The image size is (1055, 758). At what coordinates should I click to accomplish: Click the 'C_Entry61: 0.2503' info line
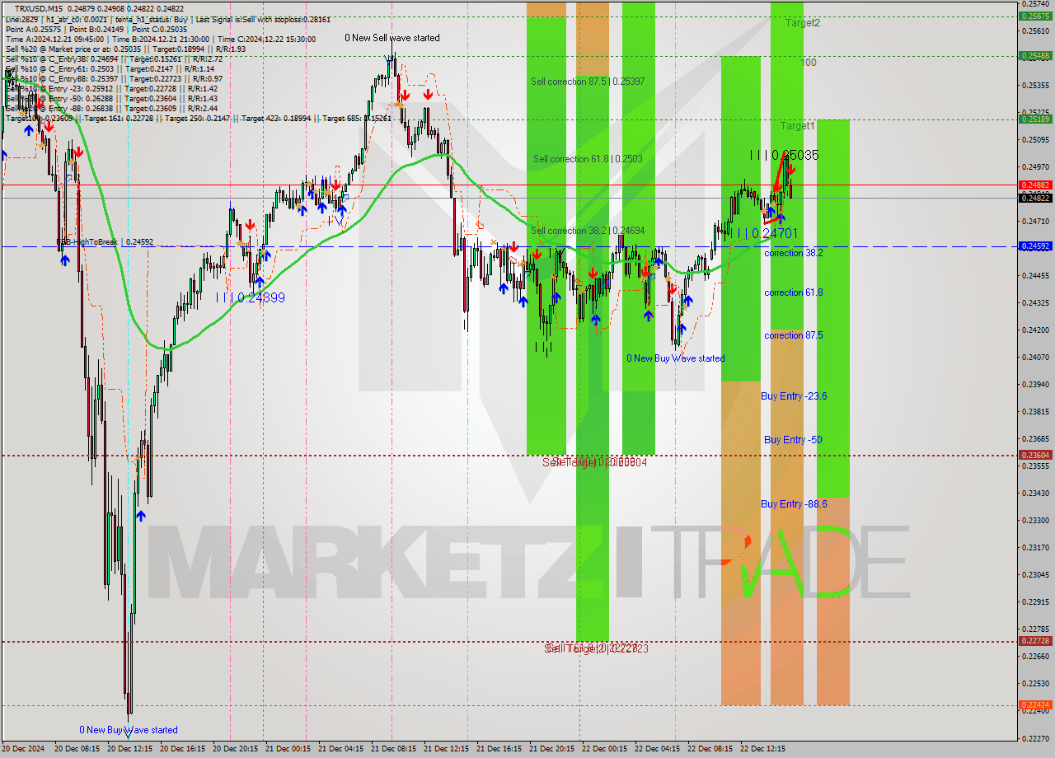[x=110, y=68]
